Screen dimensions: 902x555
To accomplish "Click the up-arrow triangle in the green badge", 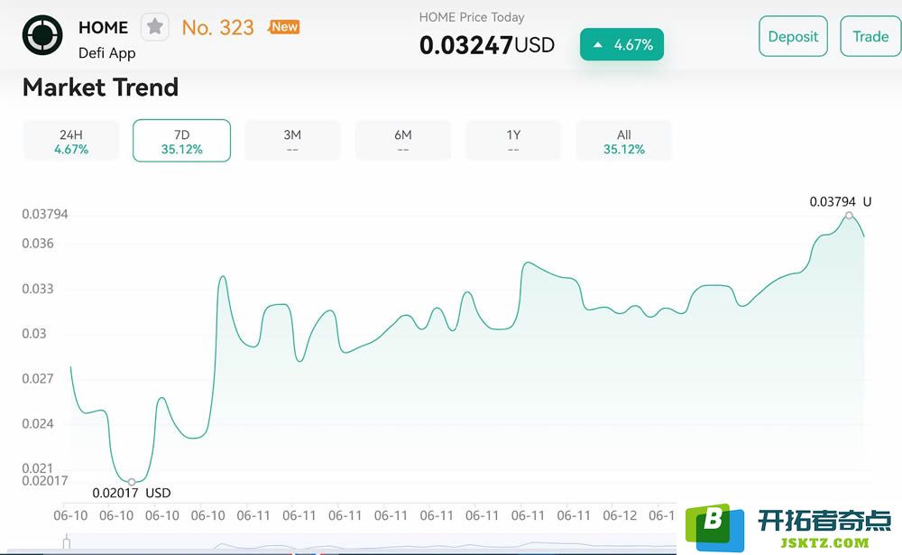I will pos(598,44).
